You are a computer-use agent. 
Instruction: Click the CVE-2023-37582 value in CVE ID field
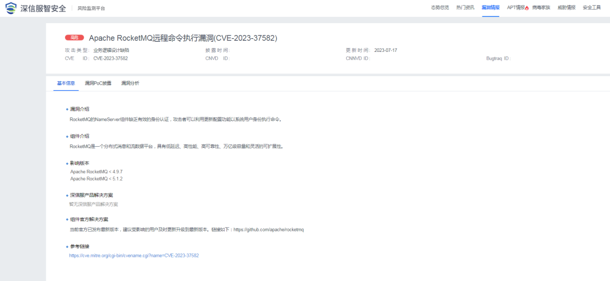click(111, 58)
